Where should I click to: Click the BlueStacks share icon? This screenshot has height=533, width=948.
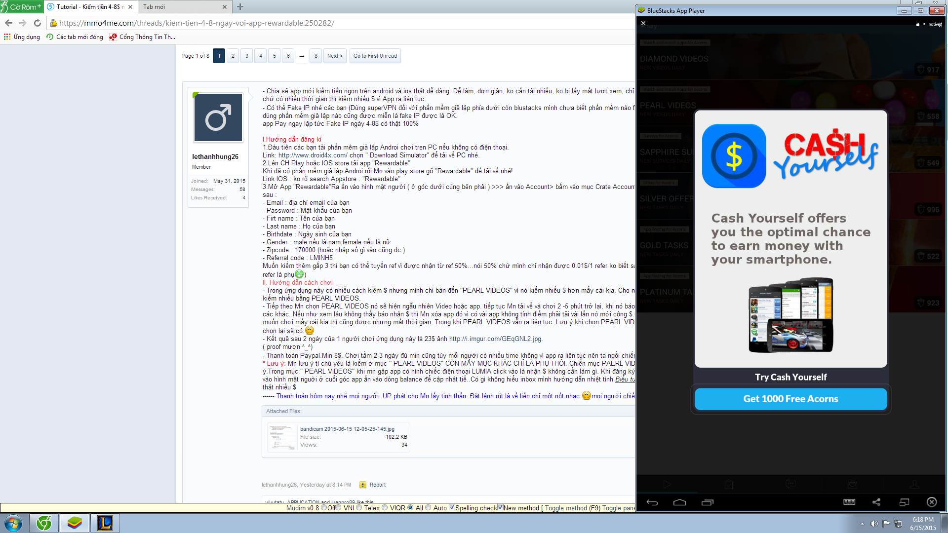click(876, 502)
